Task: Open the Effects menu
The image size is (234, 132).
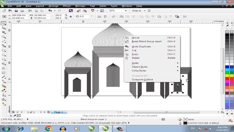Action: (x=67, y=6)
